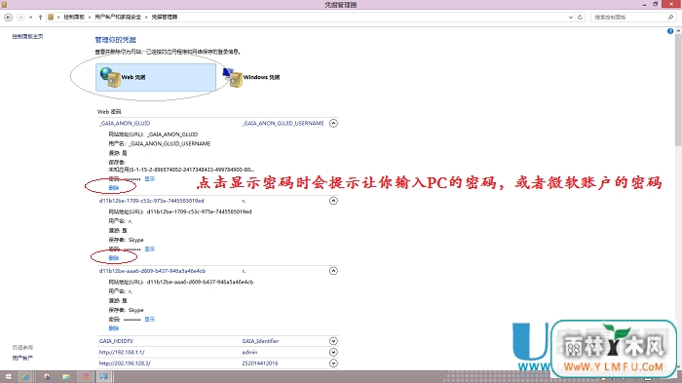682x383 pixels.
Task: Select the Windows credentials tile
Action: point(251,77)
